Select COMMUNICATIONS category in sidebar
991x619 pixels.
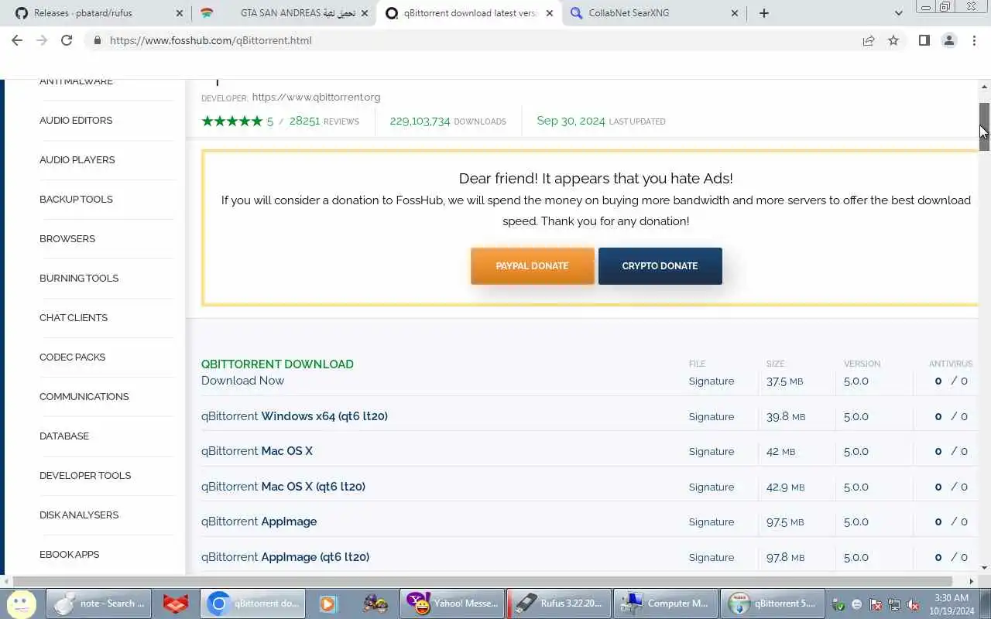point(84,397)
